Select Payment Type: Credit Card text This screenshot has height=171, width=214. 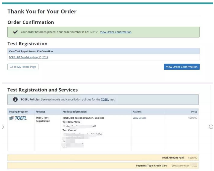[152, 166]
